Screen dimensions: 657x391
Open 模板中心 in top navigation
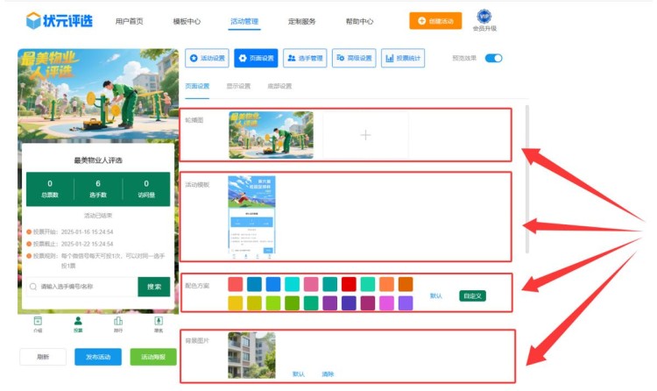pos(187,21)
